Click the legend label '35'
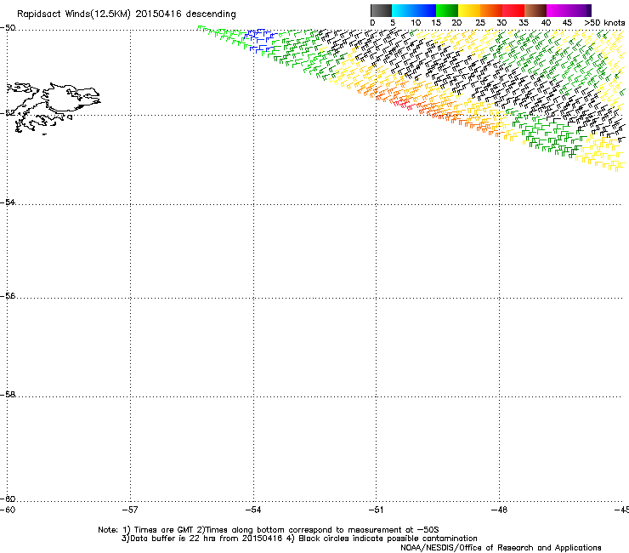Image resolution: width=629 pixels, height=553 pixels. [x=524, y=23]
